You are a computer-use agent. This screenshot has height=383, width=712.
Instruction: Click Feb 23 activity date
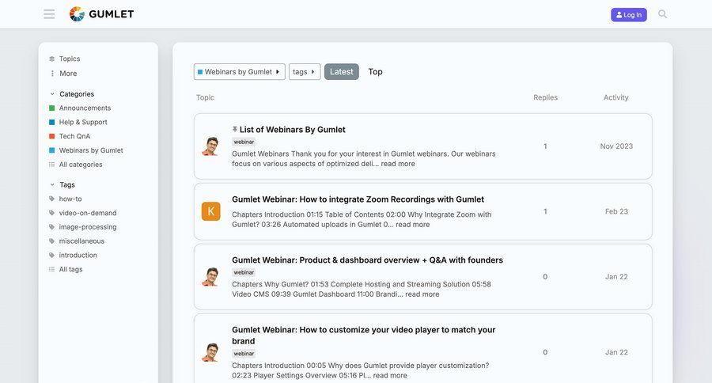(616, 211)
